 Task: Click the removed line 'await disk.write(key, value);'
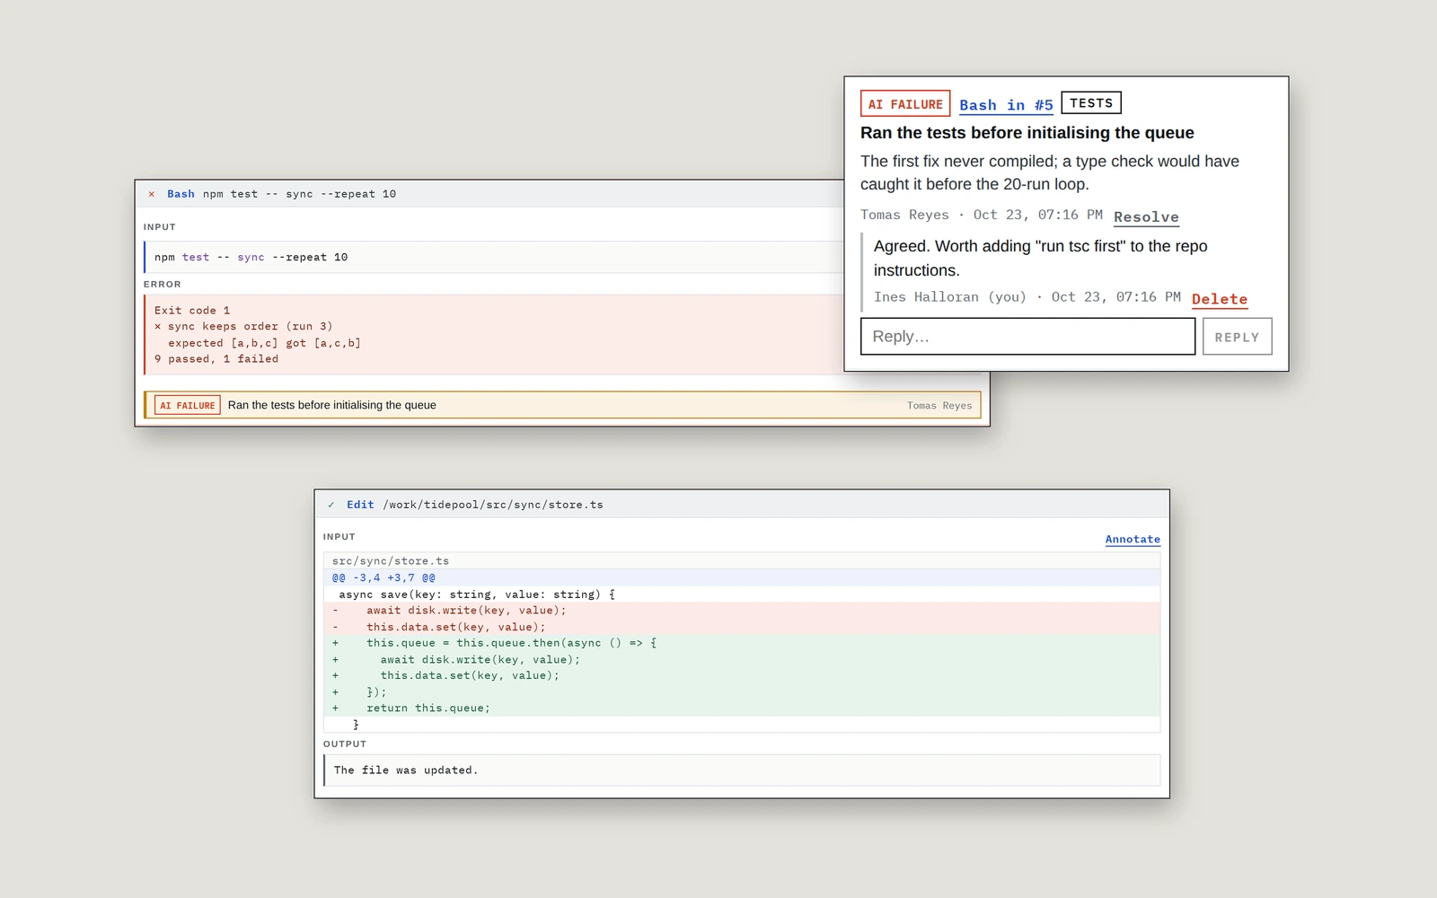coord(742,611)
